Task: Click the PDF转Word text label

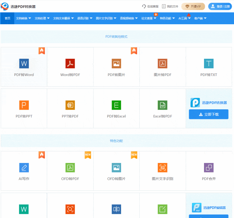Action: (24, 75)
